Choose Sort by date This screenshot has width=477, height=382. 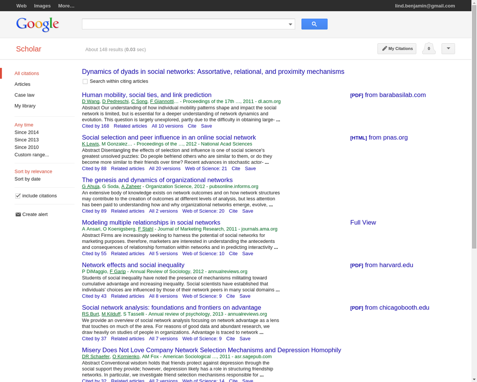click(x=28, y=179)
